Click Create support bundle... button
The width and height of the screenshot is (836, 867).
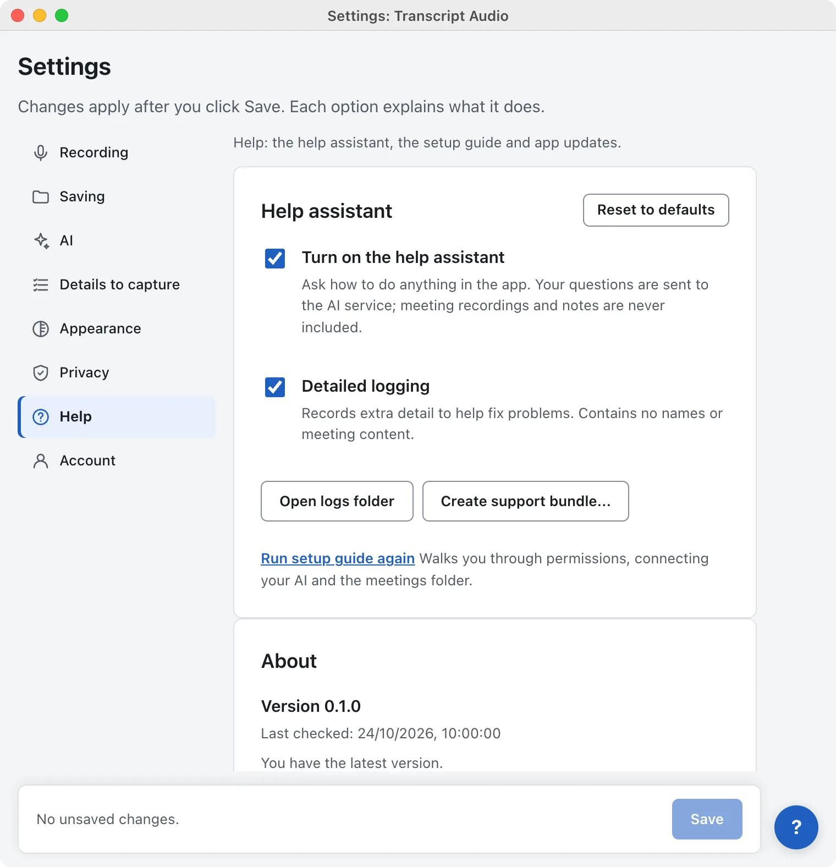pyautogui.click(x=525, y=501)
